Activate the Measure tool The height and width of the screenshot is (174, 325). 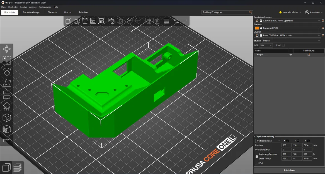point(7,141)
